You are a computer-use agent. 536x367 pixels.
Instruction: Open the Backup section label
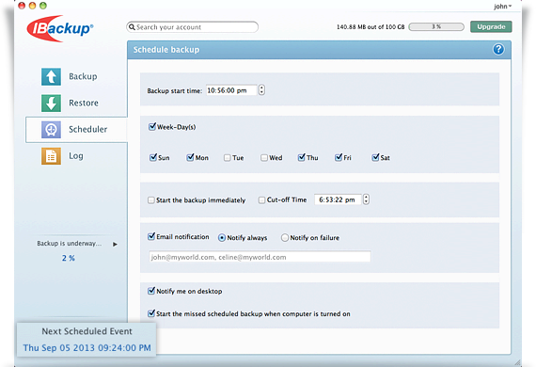click(x=83, y=76)
